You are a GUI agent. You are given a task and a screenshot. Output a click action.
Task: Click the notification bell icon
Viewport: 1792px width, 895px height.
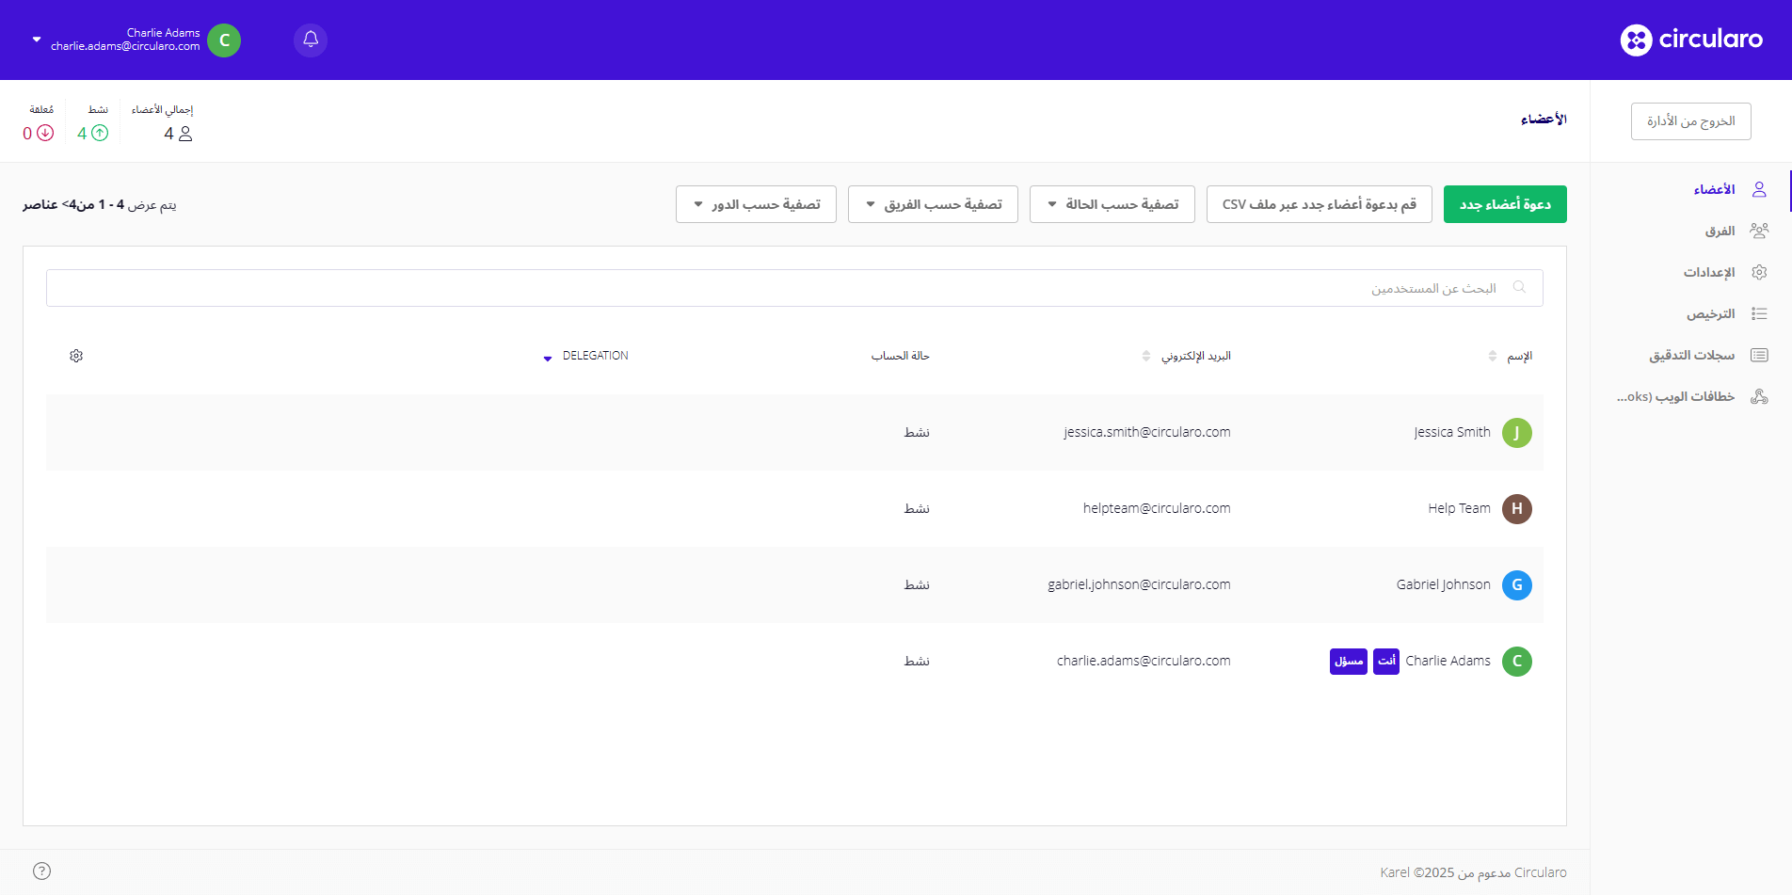click(311, 40)
